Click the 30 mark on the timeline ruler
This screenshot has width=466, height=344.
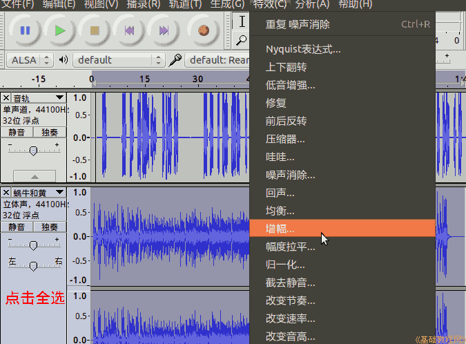(x=197, y=79)
